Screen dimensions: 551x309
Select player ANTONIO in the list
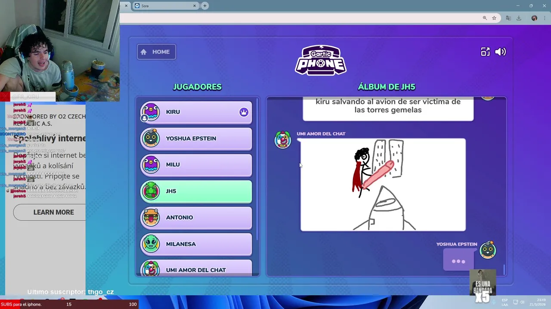[x=196, y=218]
